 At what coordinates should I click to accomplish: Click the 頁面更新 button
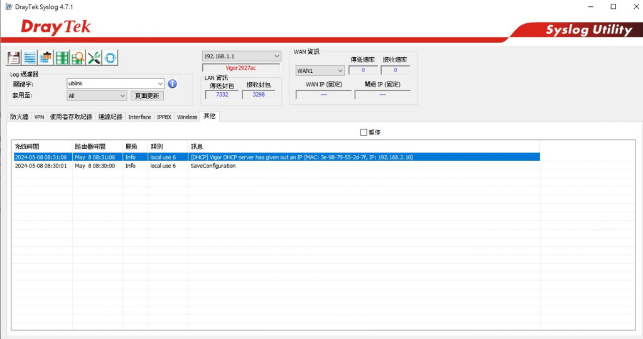tap(147, 95)
